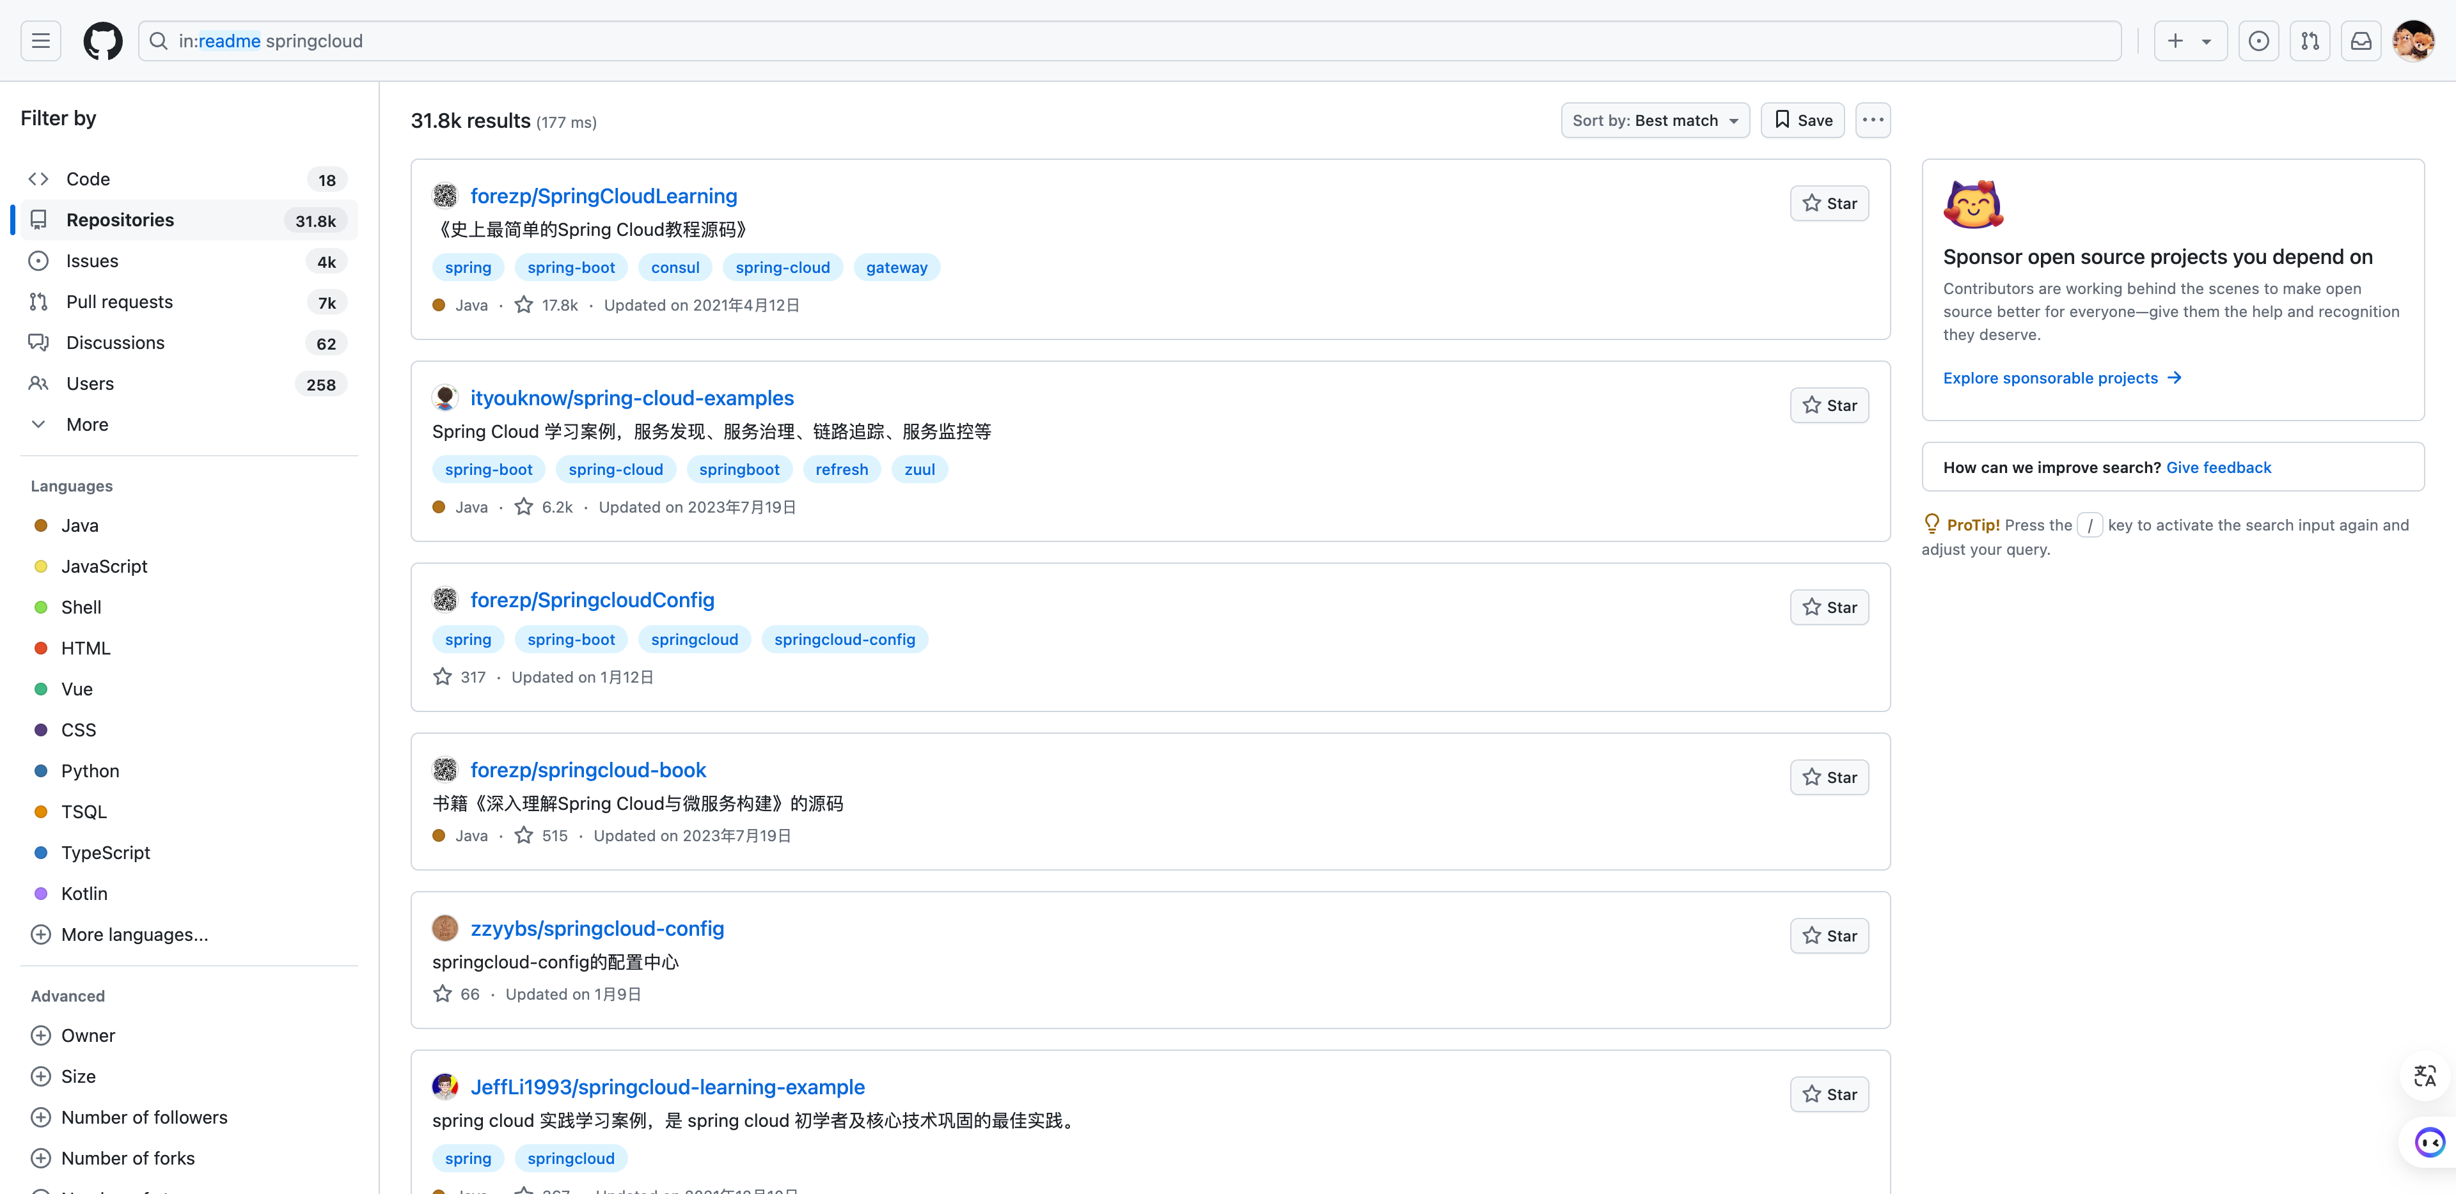
Task: Select the Discussions filter category
Action: pyautogui.click(x=114, y=343)
